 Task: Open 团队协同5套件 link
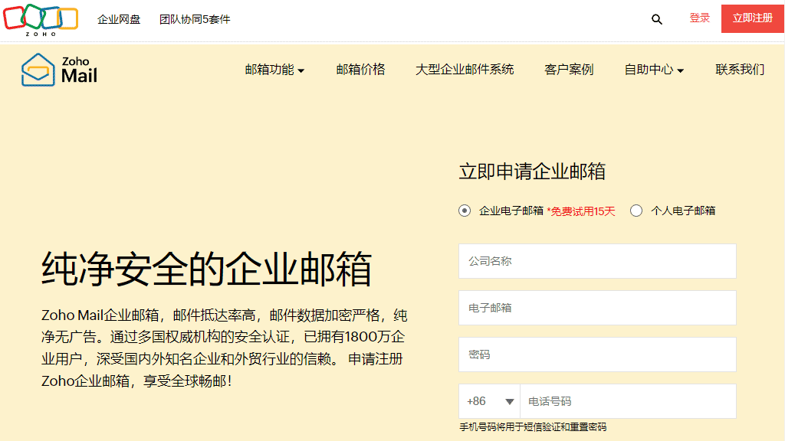click(195, 19)
